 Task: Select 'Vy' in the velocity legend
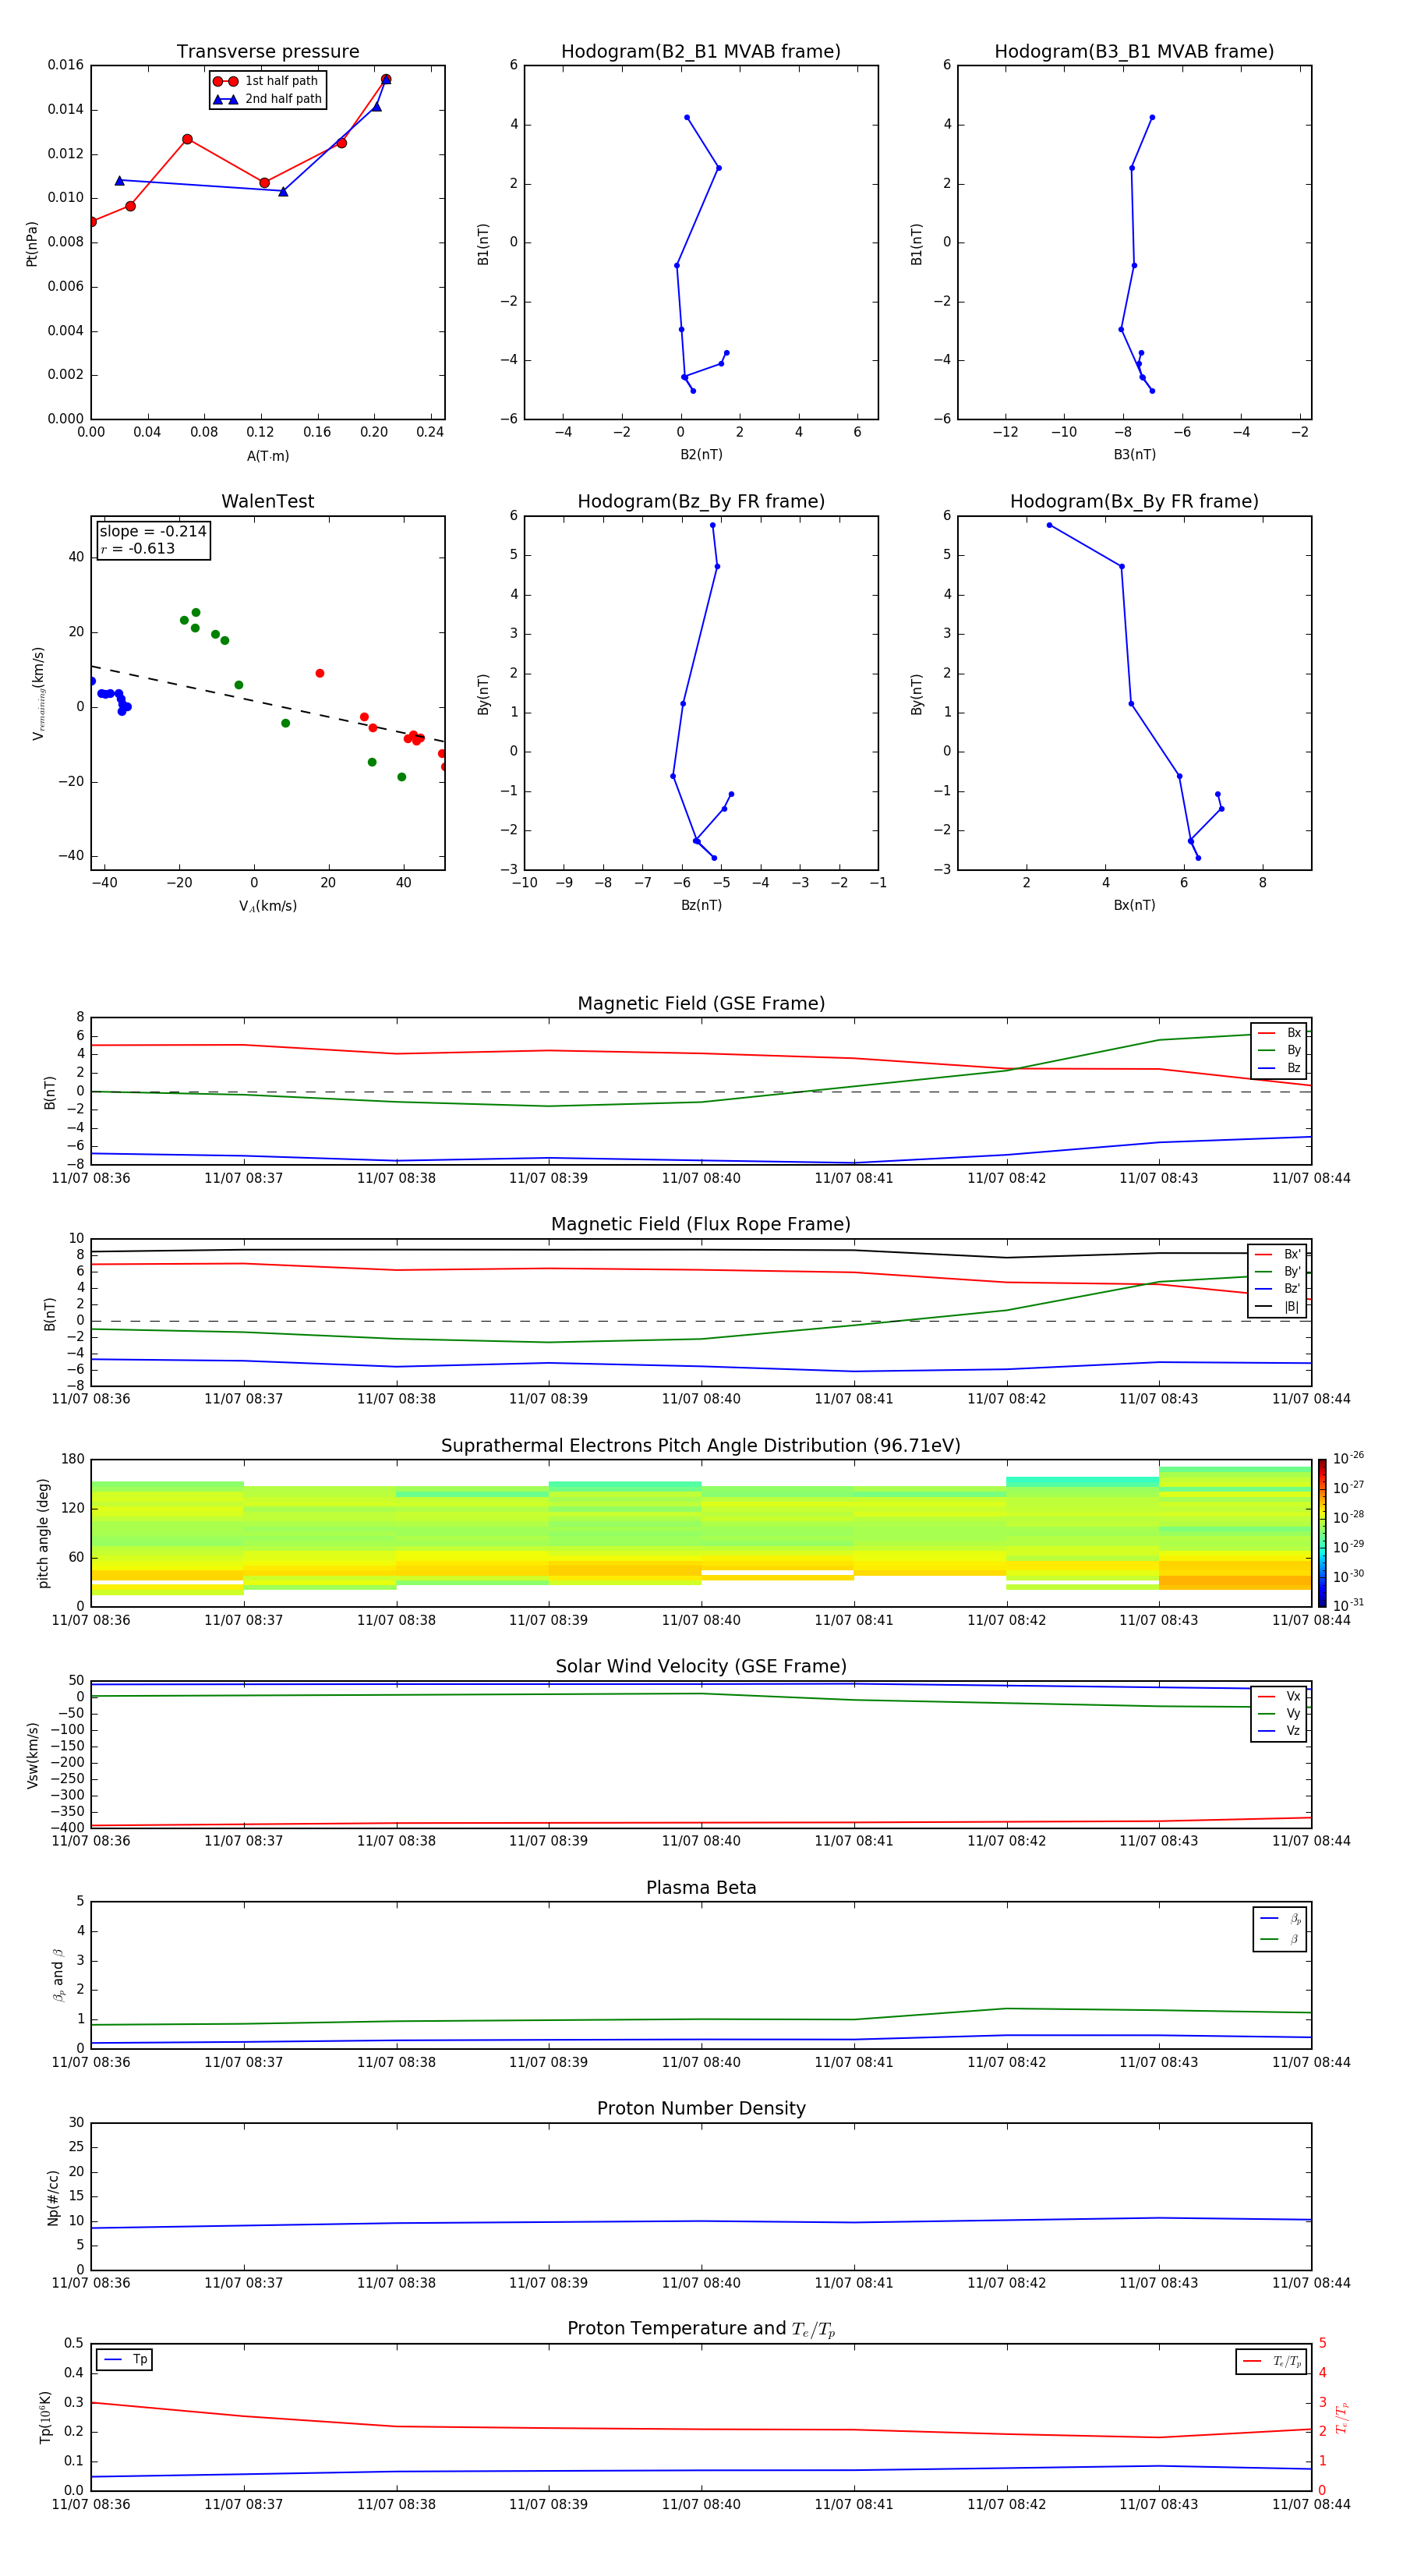tap(1279, 1713)
